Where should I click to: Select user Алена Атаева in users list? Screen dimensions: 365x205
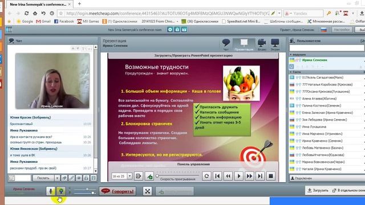click(319, 99)
